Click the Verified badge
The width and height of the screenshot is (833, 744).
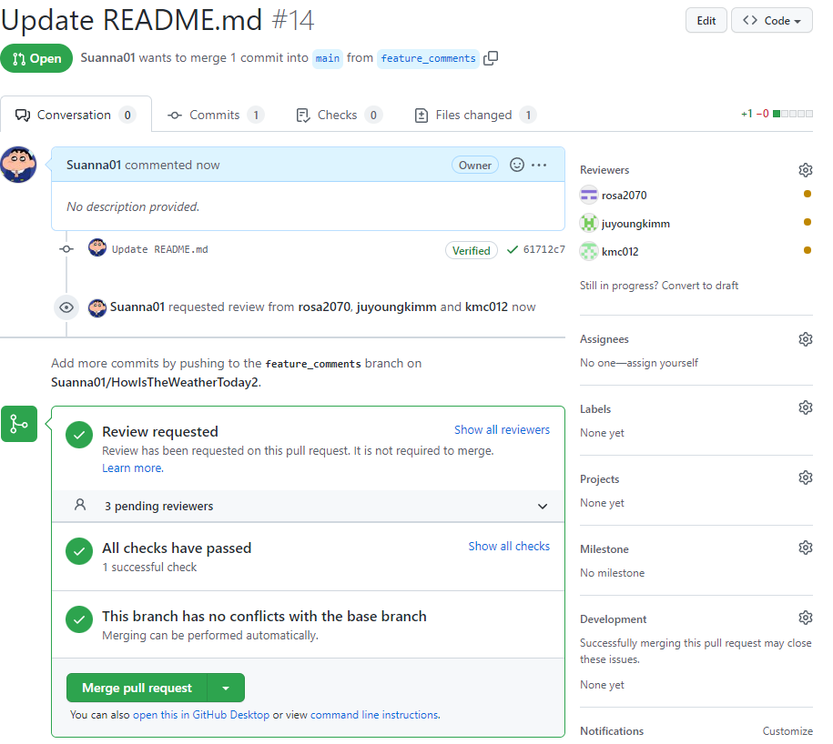pyautogui.click(x=472, y=250)
